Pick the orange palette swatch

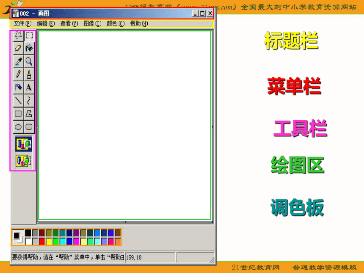[118, 241]
